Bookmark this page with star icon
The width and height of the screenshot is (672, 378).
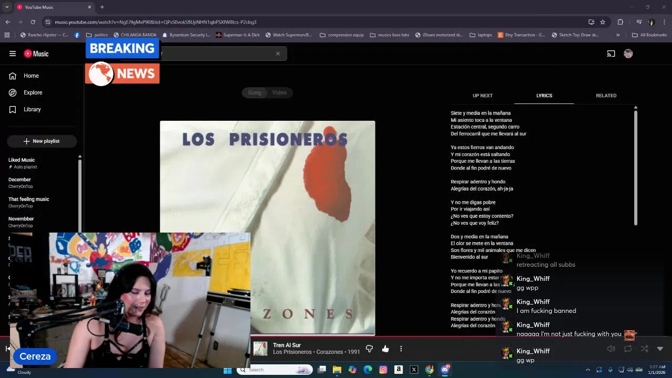pyautogui.click(x=603, y=22)
